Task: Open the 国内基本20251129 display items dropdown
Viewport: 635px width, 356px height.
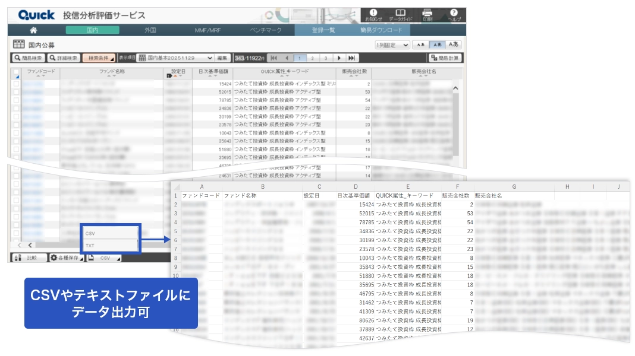Action: pos(175,58)
